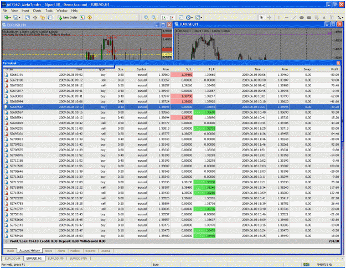Image resolution: width=346 pixels, height=268 pixels.
Task: Open the Navigator star icon
Action: point(43,17)
